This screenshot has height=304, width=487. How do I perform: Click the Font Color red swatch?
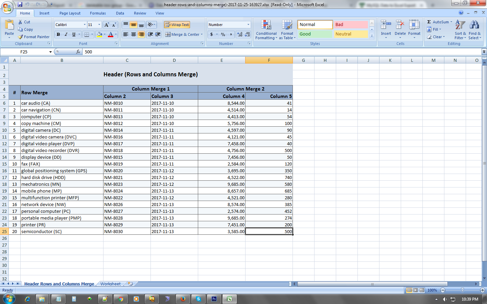pos(111,34)
